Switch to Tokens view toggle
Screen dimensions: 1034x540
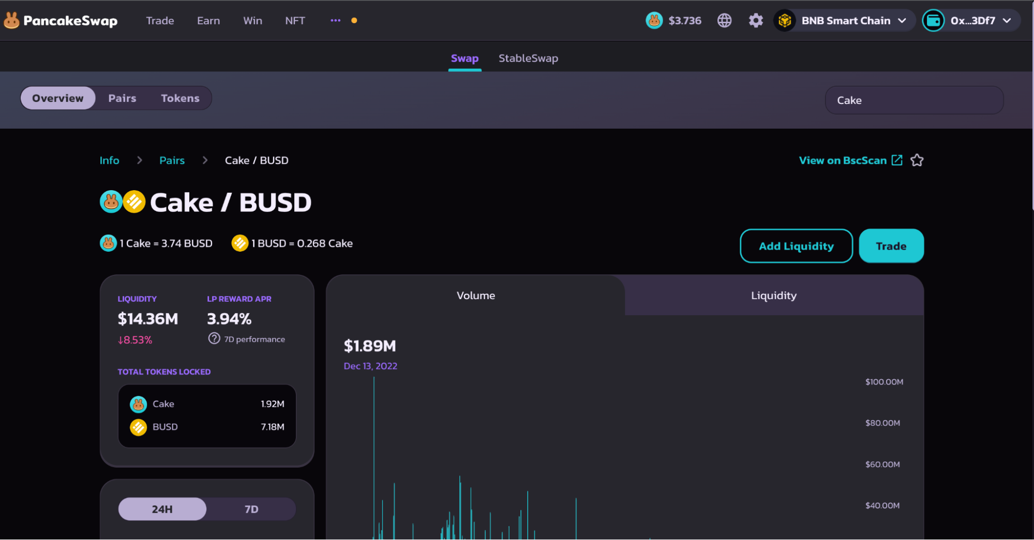tap(180, 98)
